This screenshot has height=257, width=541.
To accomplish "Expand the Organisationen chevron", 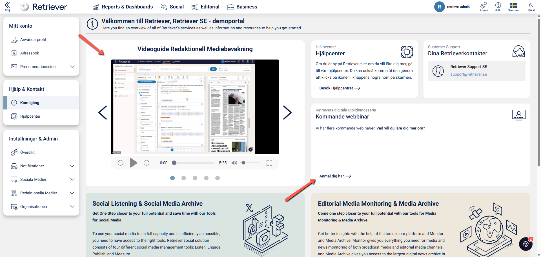I will tap(72, 207).
